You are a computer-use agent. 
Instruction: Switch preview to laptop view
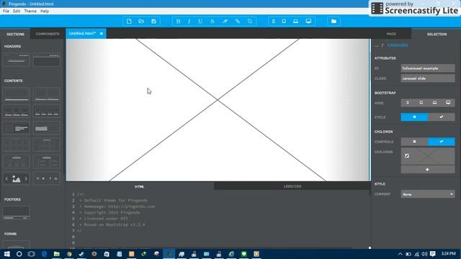pyautogui.click(x=296, y=21)
